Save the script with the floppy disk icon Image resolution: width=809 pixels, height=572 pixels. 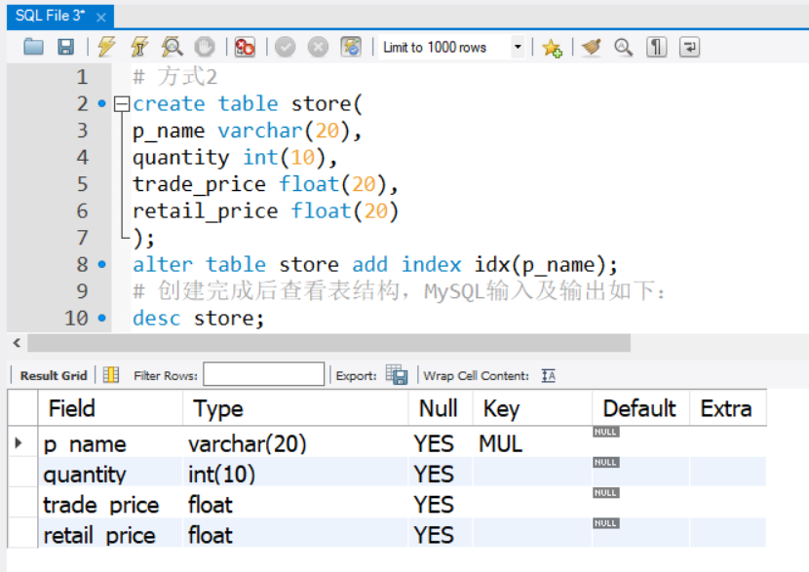pyautogui.click(x=65, y=47)
